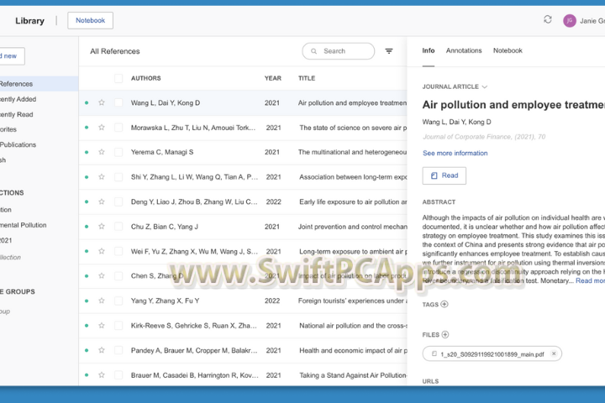
Task: Click Janie user avatar icon
Action: 570,20
